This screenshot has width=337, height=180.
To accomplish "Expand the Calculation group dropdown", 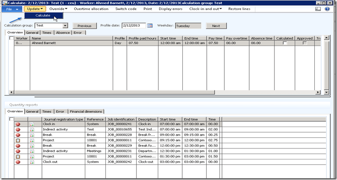I will (x=65, y=26).
